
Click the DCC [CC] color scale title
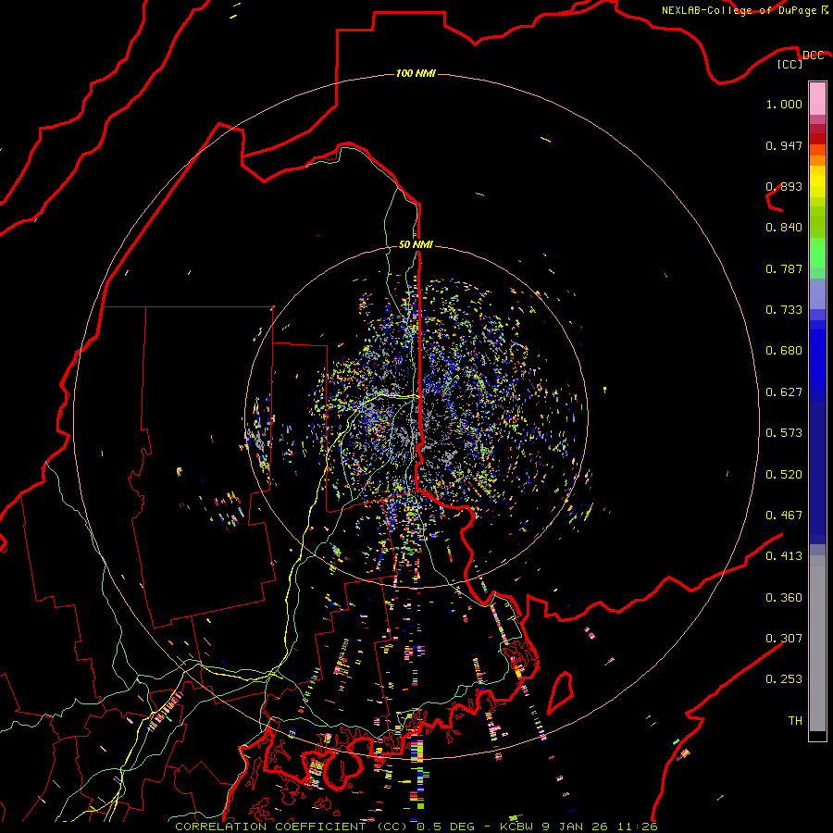tap(800, 59)
